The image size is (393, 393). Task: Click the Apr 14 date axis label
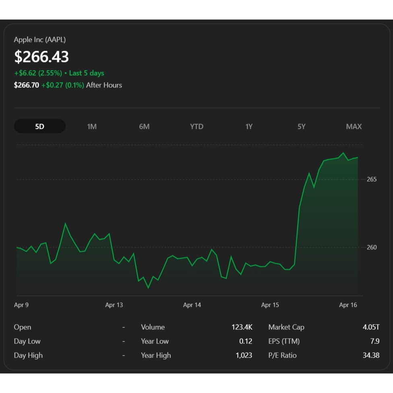[x=192, y=305]
